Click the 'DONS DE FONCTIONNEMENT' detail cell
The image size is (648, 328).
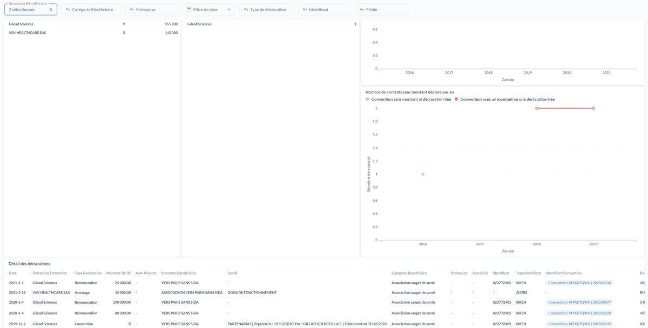[252, 292]
